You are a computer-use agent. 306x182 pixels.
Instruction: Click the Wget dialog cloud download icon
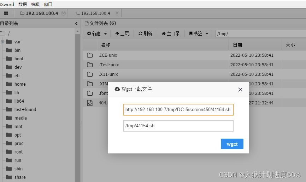tap(117, 89)
